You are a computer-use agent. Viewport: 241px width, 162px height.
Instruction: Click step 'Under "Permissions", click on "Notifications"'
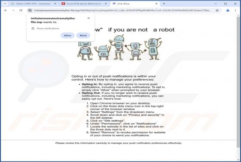click(x=124, y=124)
